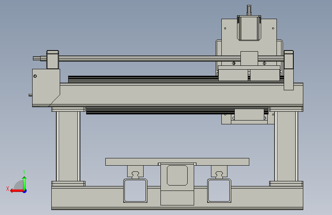332x215 pixels.
Task: Select the right column's bottom flange plate
Action: [x=286, y=184]
